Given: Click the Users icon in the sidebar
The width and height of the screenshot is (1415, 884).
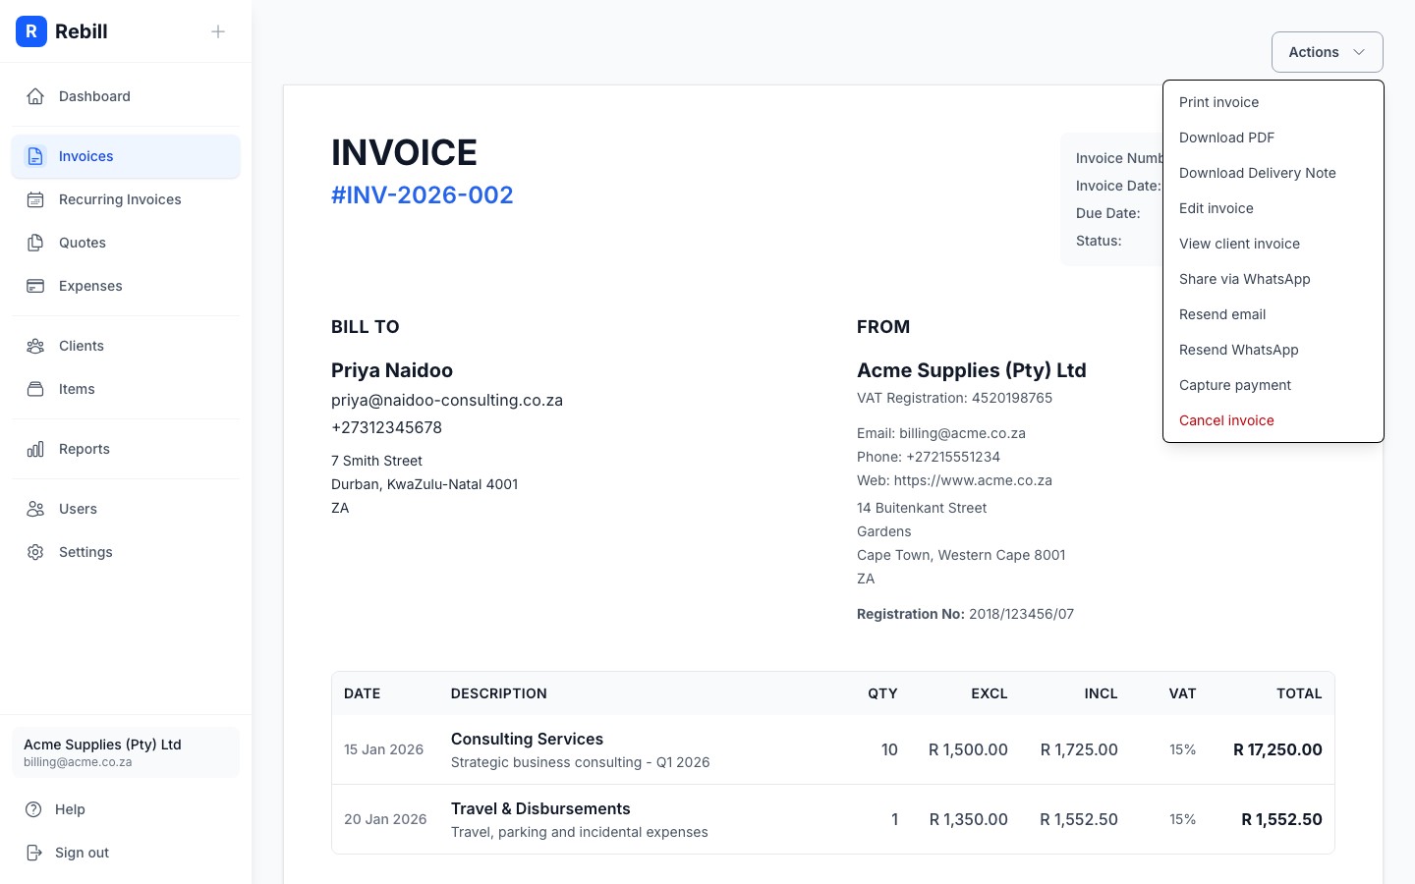Looking at the screenshot, I should (35, 509).
